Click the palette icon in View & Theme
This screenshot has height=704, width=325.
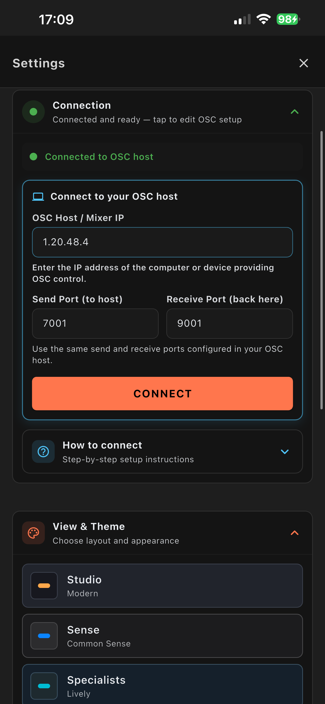tap(33, 532)
